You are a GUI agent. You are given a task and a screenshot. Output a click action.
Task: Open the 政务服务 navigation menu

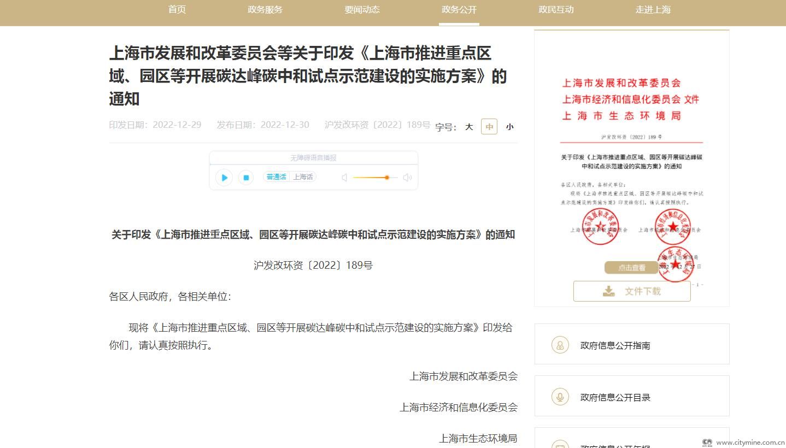click(x=265, y=10)
